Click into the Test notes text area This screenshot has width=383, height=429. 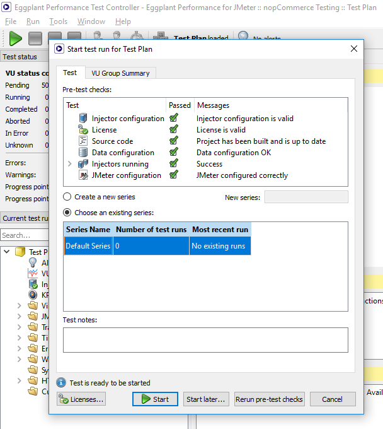[205, 340]
